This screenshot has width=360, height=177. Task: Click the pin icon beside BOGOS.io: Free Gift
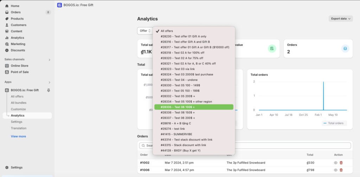coord(49,90)
